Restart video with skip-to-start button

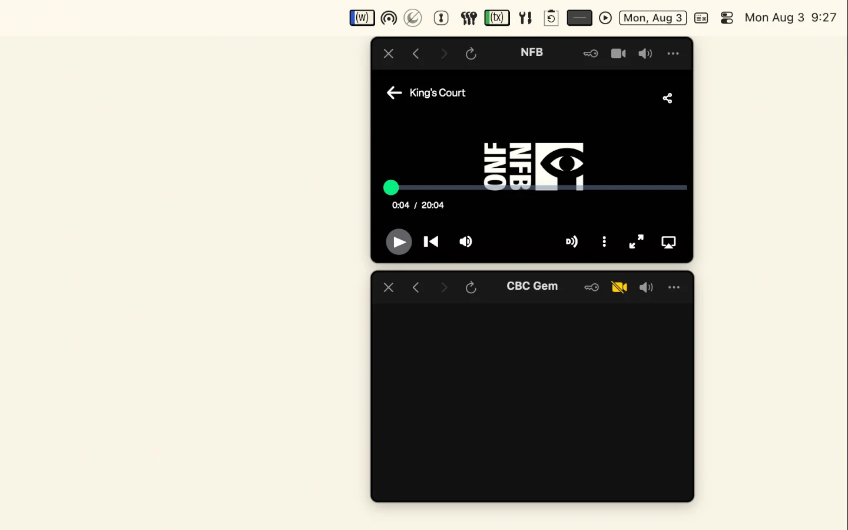(431, 242)
